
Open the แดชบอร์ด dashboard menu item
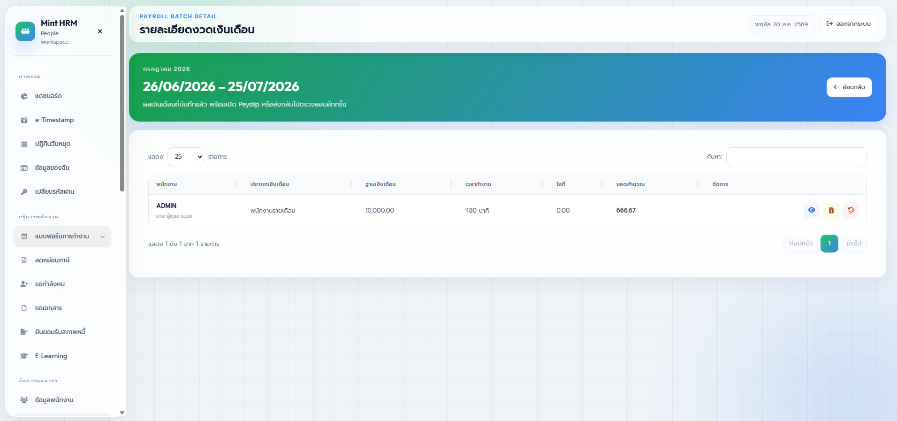click(62, 96)
